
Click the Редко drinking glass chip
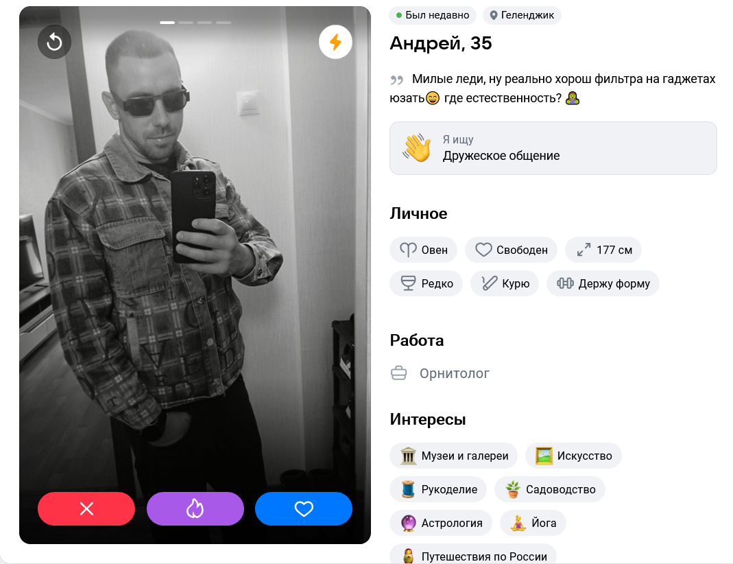[x=426, y=283]
